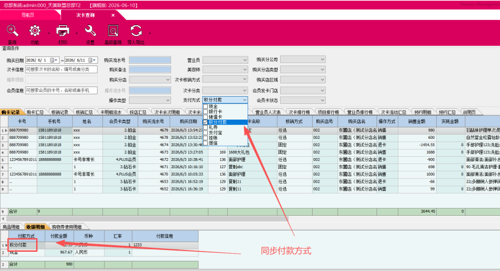Click the 查询 magnifier toolbar icon
Image resolution: width=500 pixels, height=271 pixels.
tap(12, 31)
